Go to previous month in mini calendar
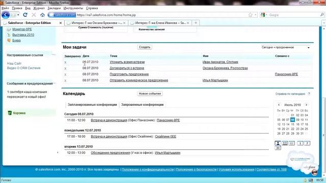Screen dimensions: 326x183 279,105
